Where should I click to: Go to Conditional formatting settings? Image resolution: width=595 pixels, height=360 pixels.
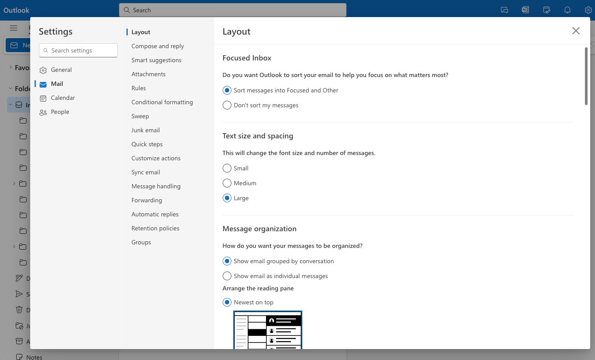[x=162, y=102]
